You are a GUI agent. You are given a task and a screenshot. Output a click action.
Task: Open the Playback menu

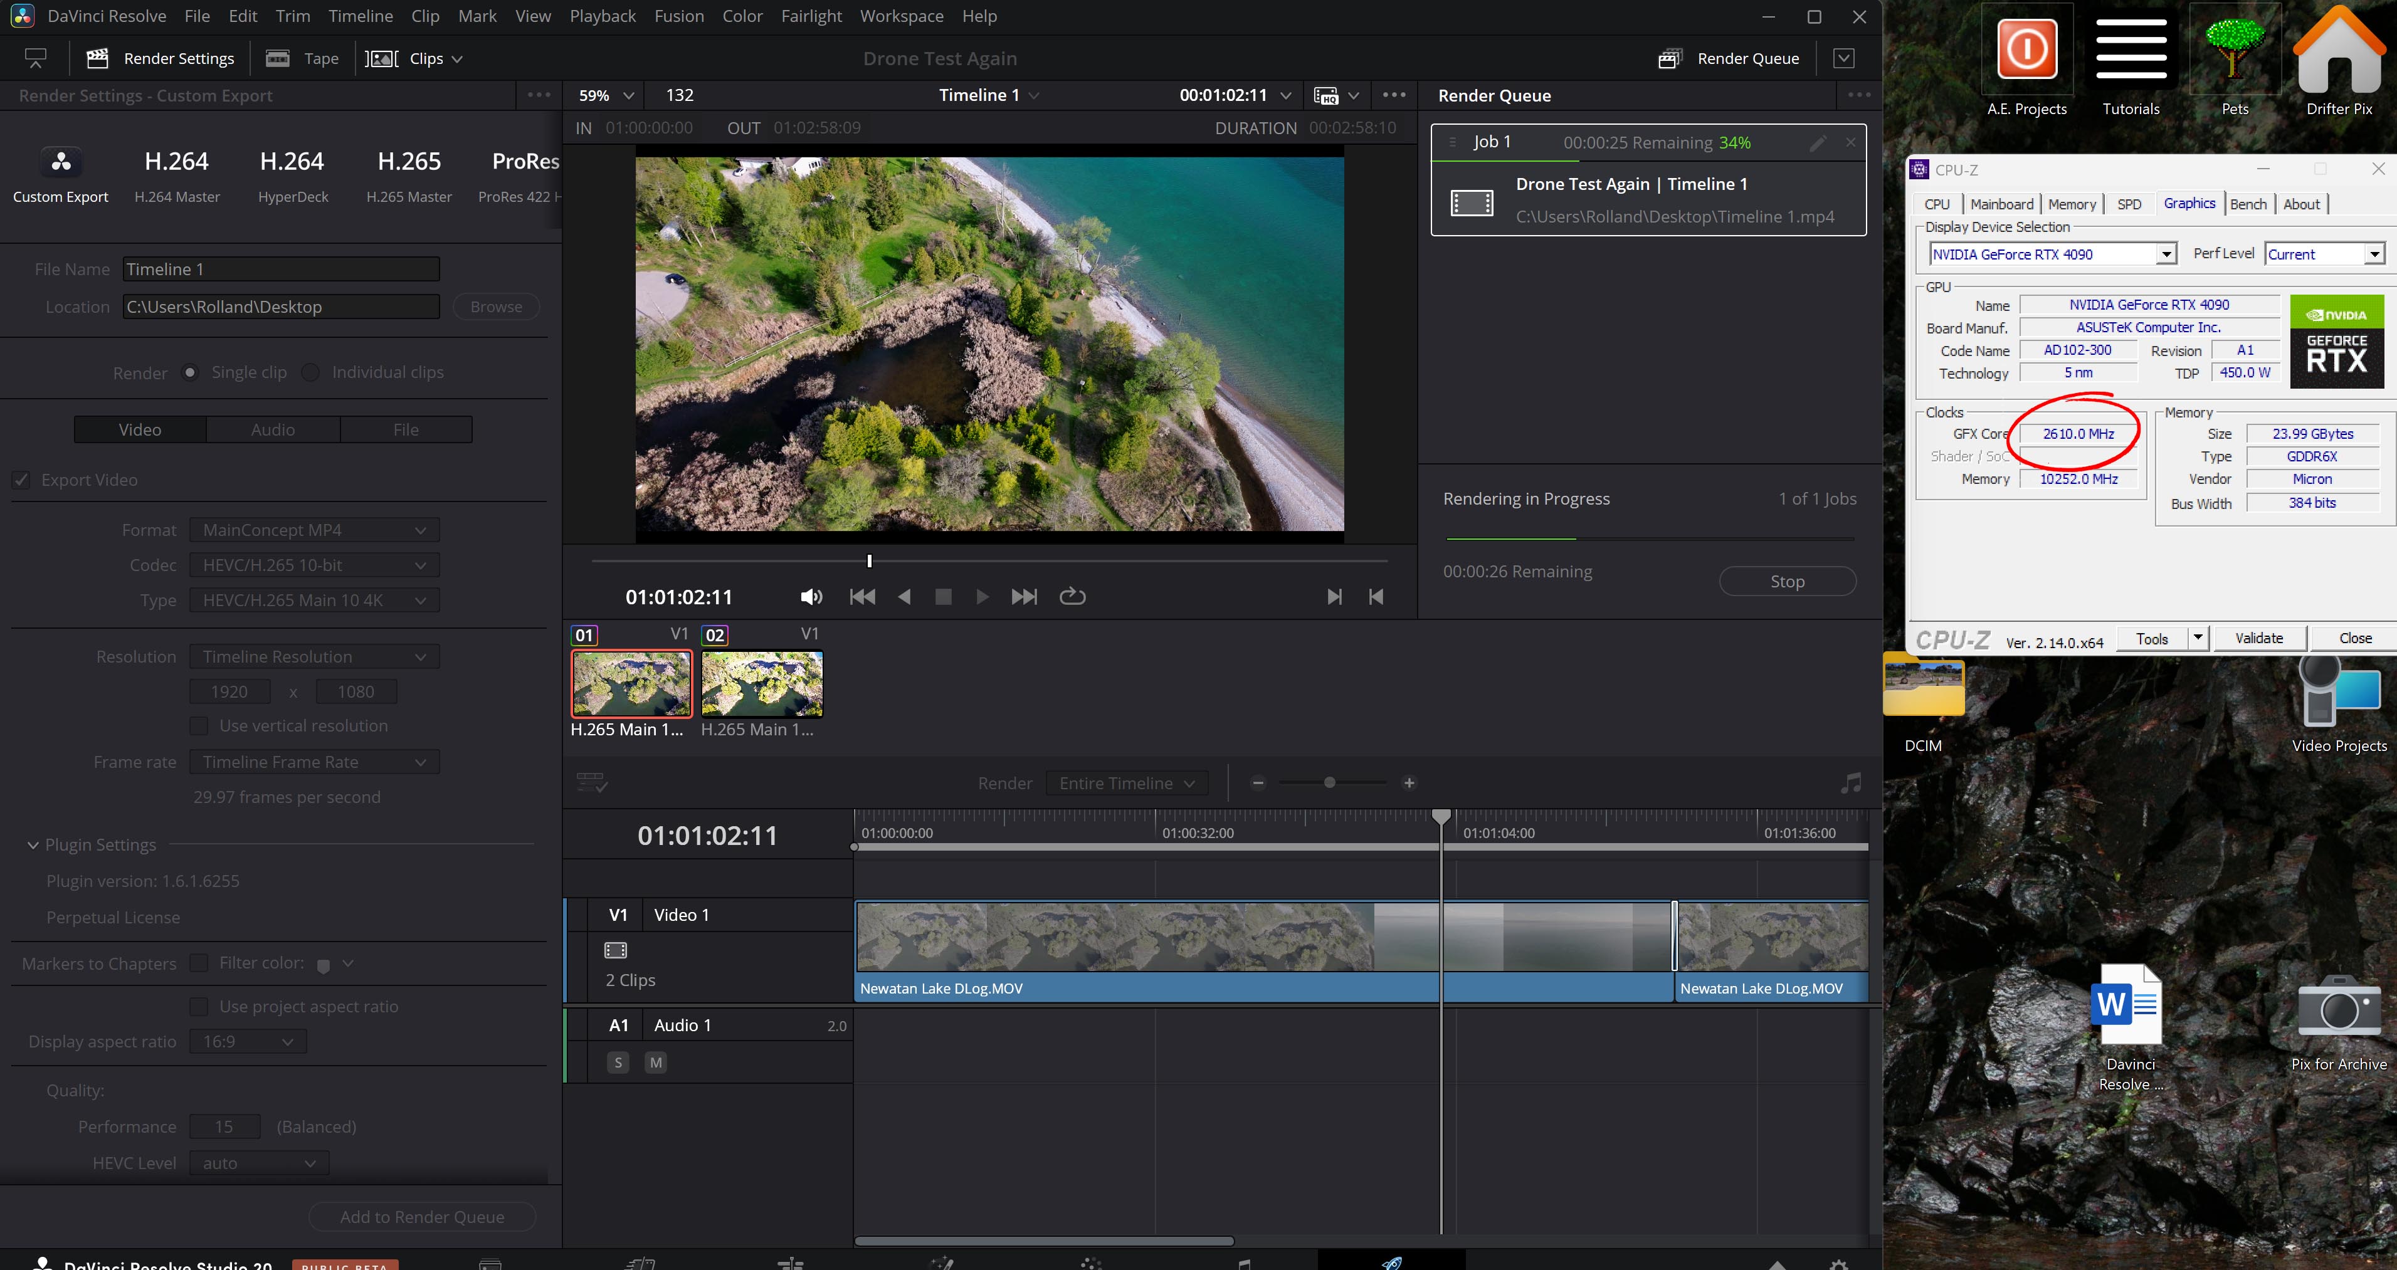(603, 16)
